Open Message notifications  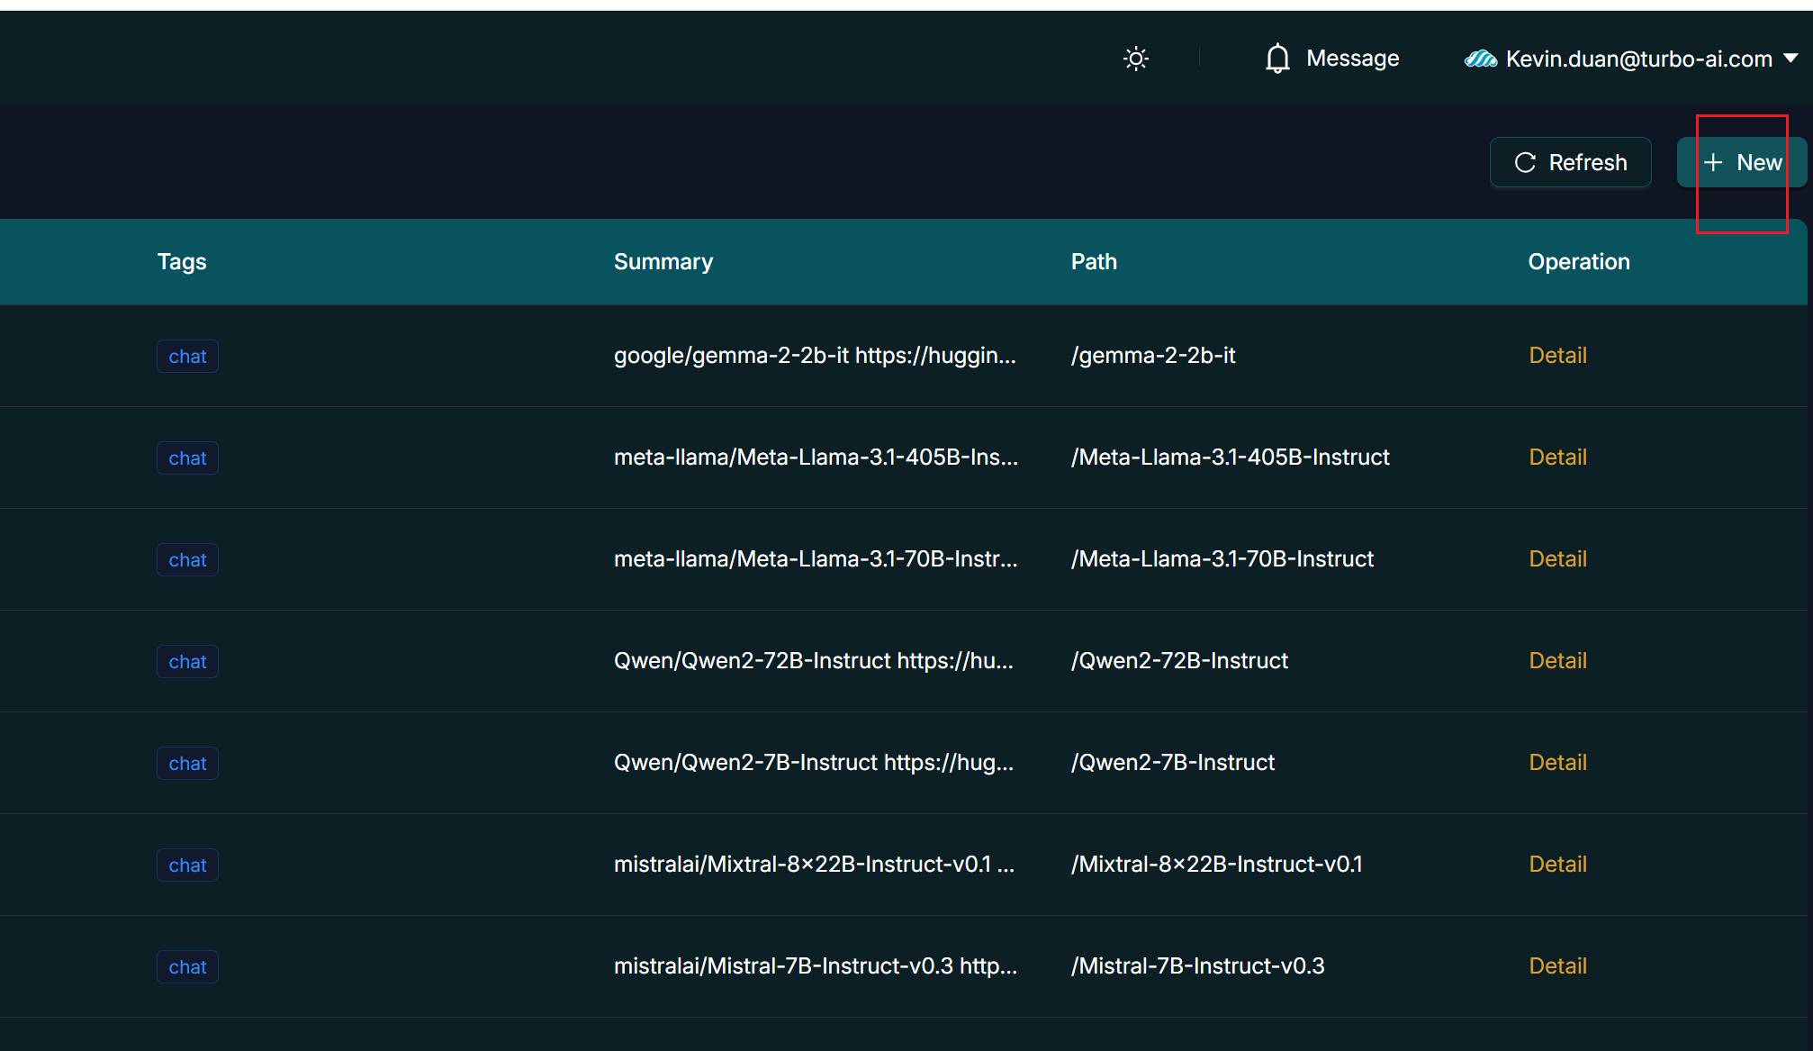click(x=1352, y=59)
